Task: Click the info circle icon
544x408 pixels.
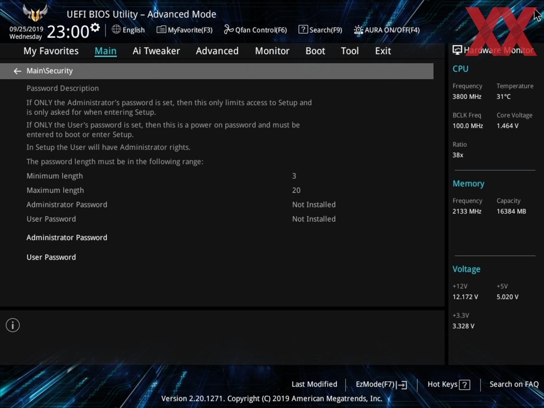Action: [x=13, y=325]
